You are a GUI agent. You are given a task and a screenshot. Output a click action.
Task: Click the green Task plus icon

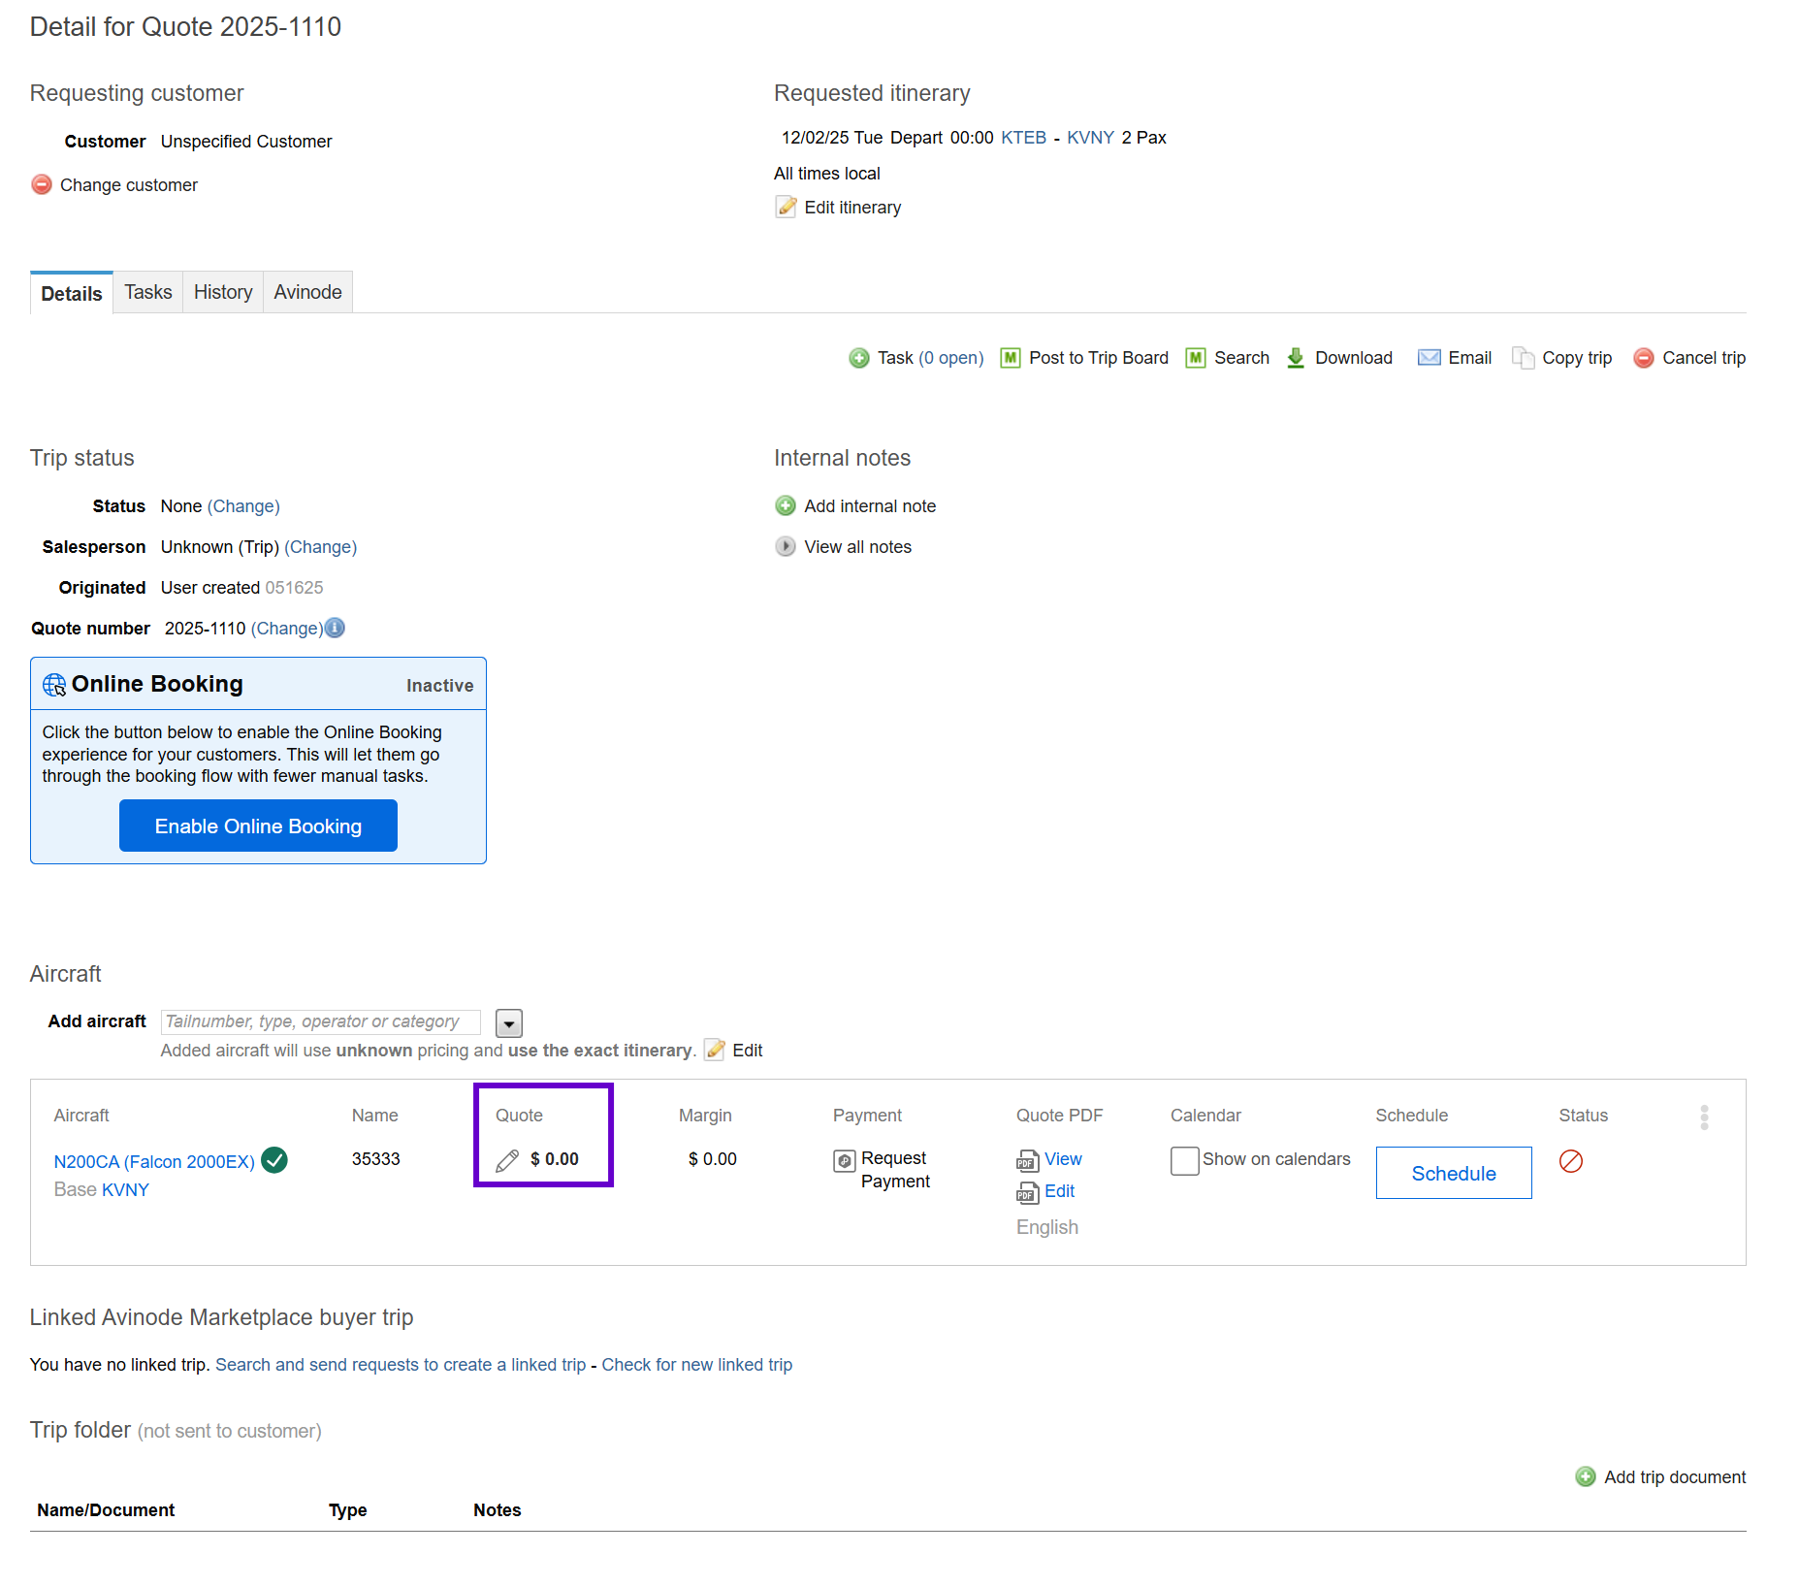[859, 358]
